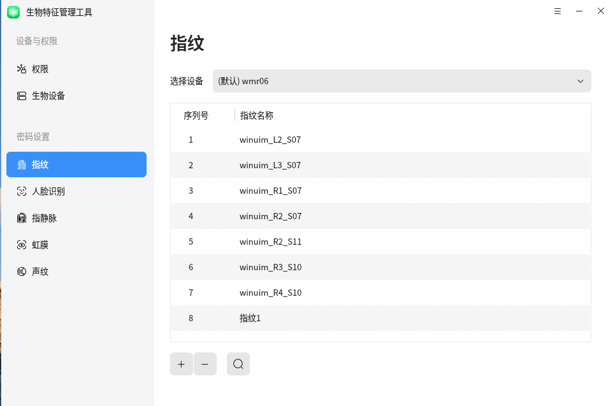Click serial number 5 cell
Screen dimensions: 613x406
point(191,242)
